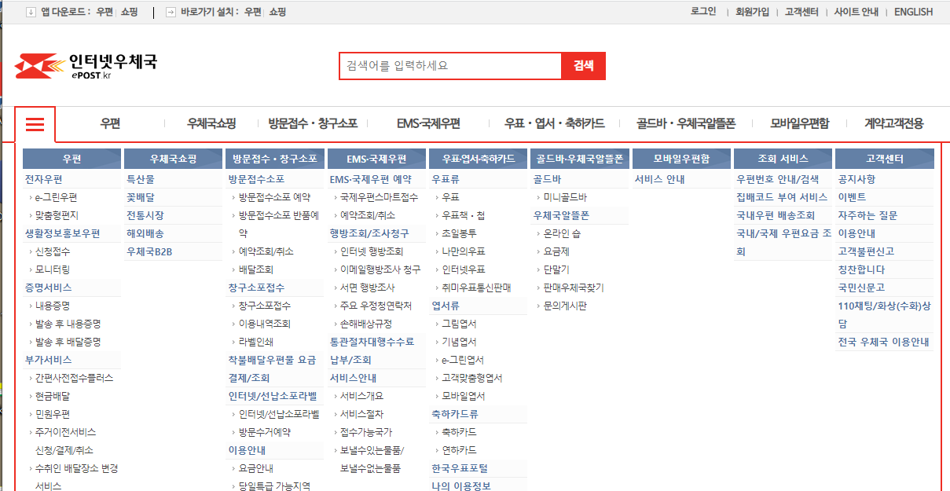Open 내용증명 under 증명서비스
Viewport: 950px width, 491px height.
click(x=51, y=306)
